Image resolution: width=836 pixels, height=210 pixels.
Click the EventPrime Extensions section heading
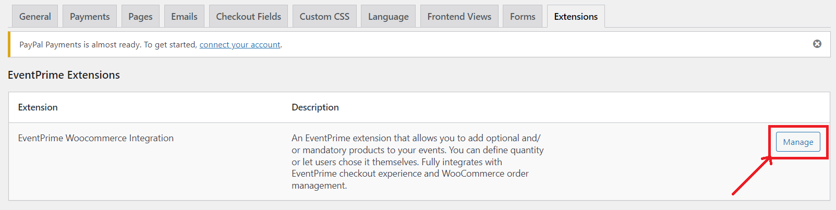click(x=64, y=75)
